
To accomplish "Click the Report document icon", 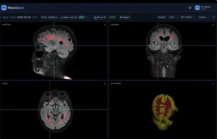I will coord(121,17).
